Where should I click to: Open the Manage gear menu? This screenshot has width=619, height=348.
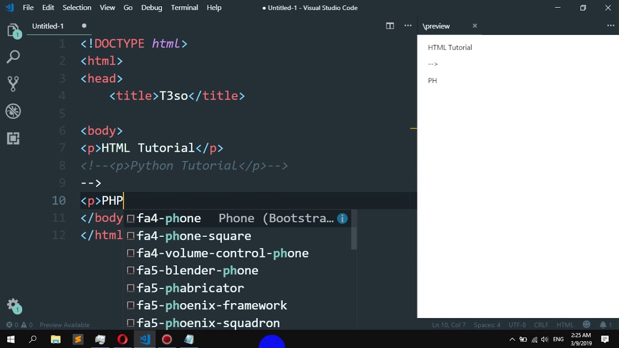pyautogui.click(x=14, y=305)
